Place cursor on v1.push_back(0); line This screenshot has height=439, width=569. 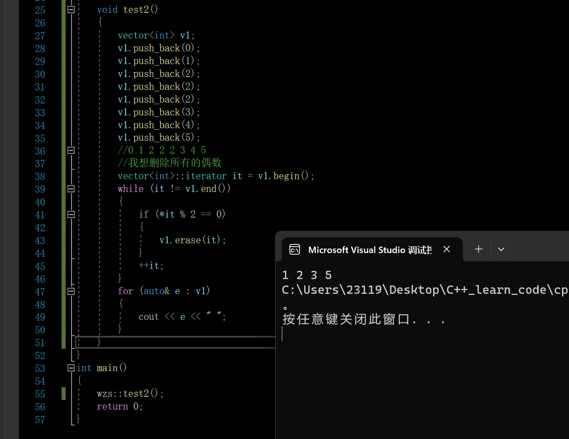(x=159, y=48)
